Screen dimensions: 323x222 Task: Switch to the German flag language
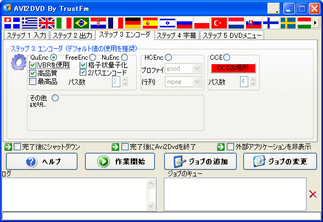pos(133,23)
